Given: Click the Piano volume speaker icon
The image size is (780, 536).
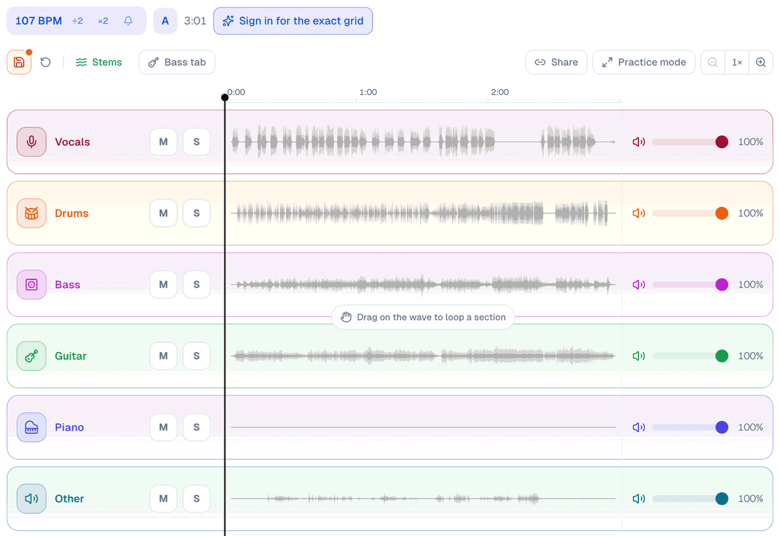Looking at the screenshot, I should tap(639, 428).
